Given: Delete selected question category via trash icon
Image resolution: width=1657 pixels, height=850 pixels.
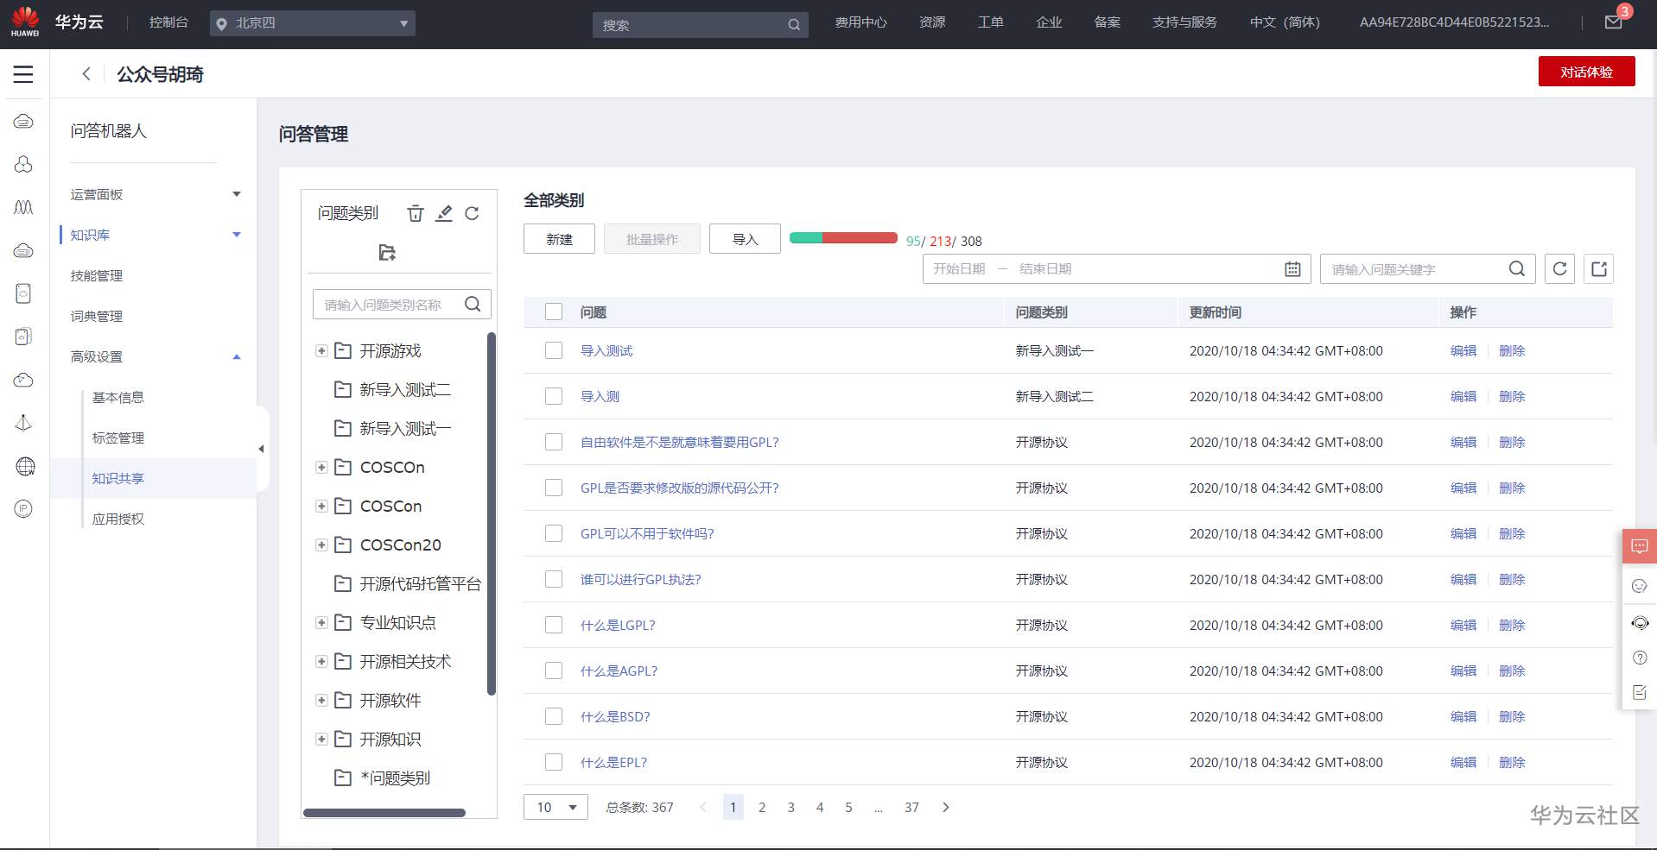Looking at the screenshot, I should point(416,213).
